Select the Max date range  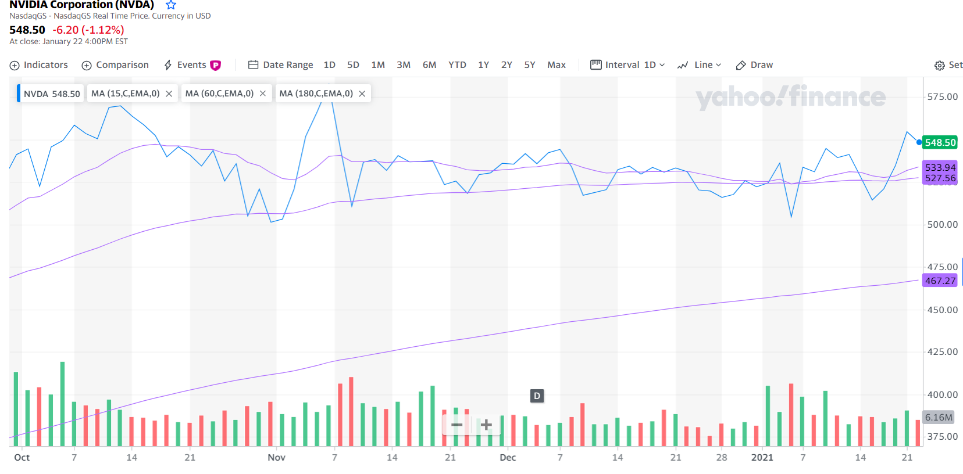(x=557, y=65)
